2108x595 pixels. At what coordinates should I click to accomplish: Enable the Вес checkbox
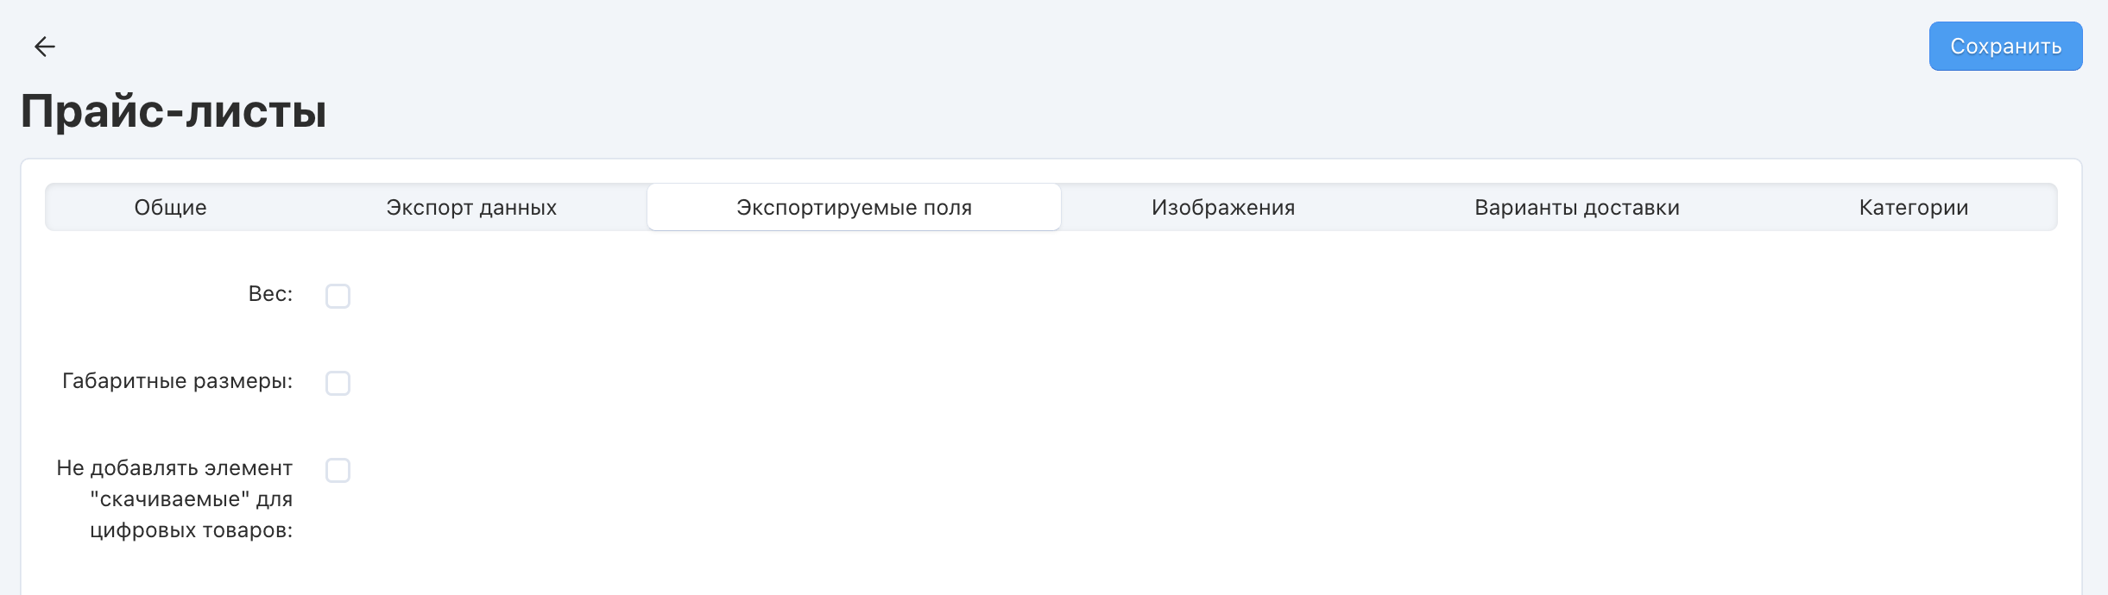click(338, 296)
